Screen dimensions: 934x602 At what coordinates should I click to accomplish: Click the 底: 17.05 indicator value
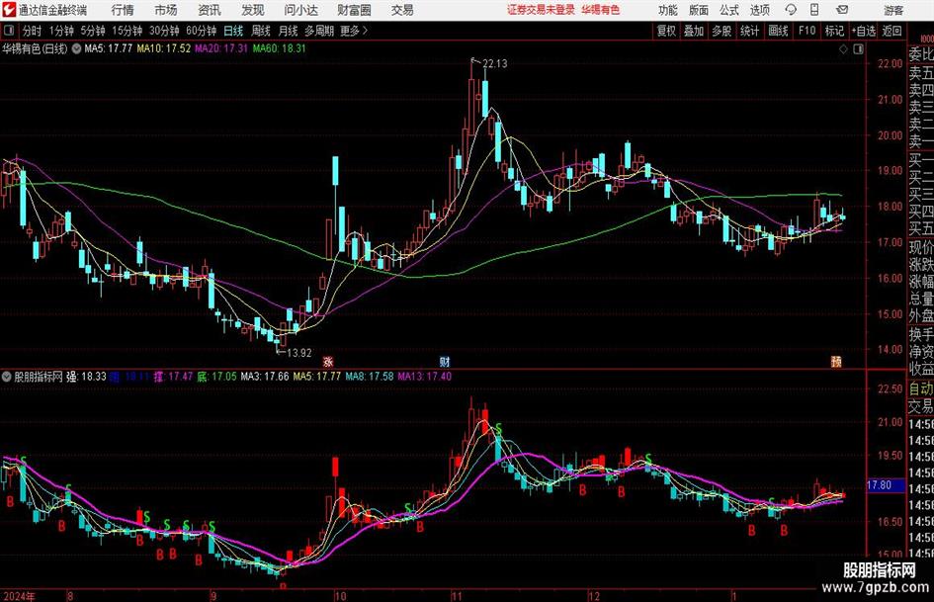click(x=216, y=377)
